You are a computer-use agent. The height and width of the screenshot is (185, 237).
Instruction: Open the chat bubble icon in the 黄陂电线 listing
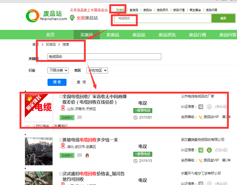[79, 155]
